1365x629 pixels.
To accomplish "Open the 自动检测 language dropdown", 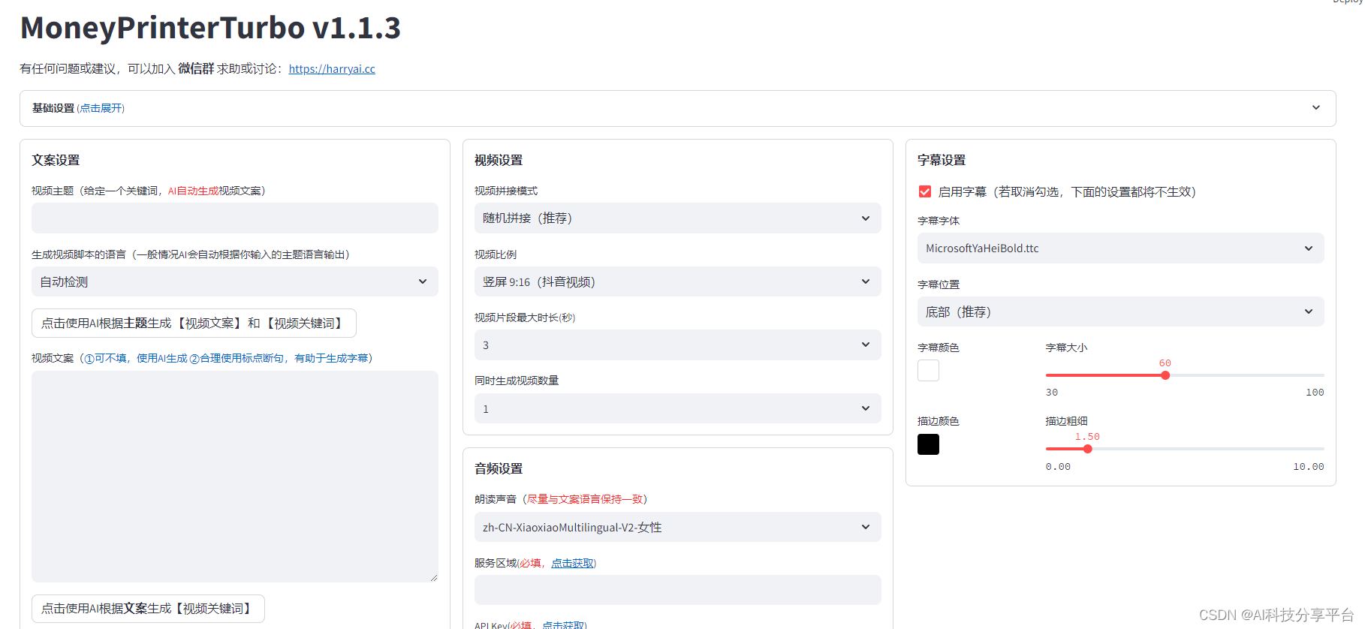I will pos(235,281).
